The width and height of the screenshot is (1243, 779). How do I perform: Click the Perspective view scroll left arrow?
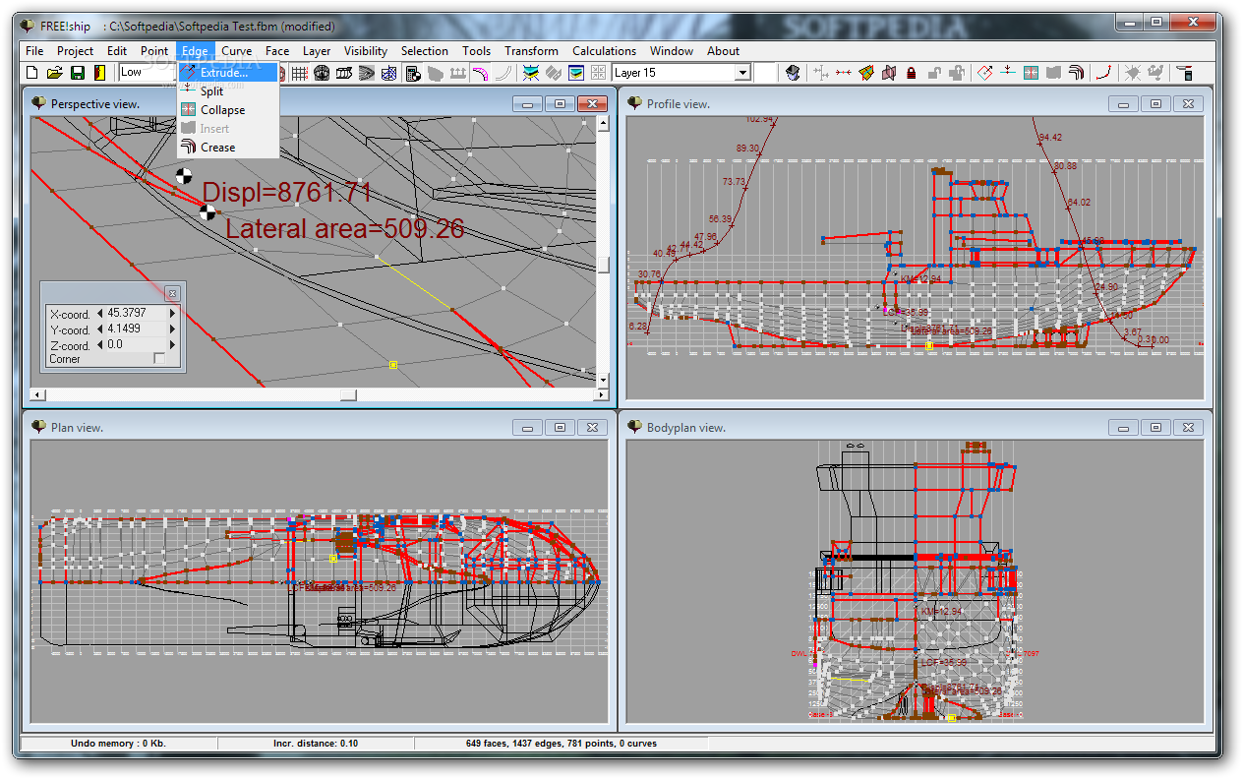(x=36, y=394)
